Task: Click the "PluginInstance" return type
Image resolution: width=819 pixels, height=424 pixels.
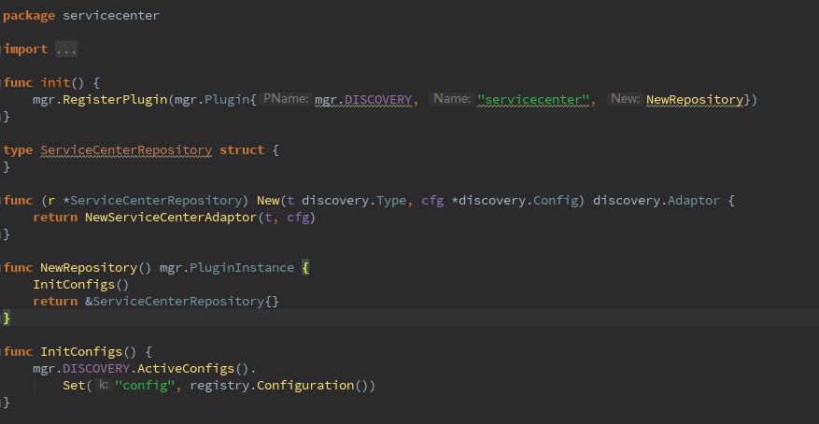Action: [242, 267]
